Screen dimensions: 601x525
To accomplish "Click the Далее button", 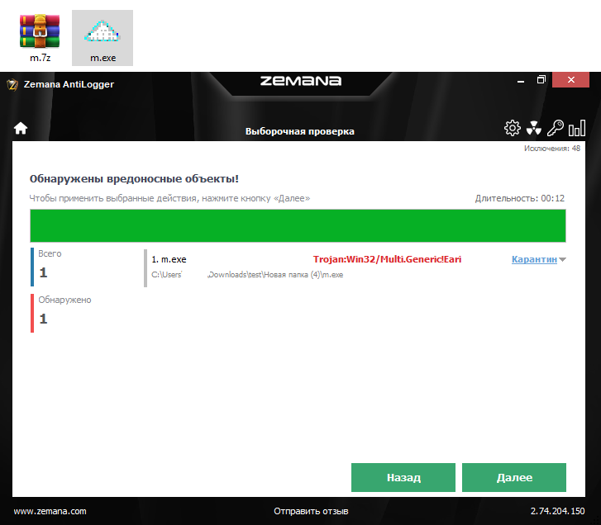I will pyautogui.click(x=514, y=478).
